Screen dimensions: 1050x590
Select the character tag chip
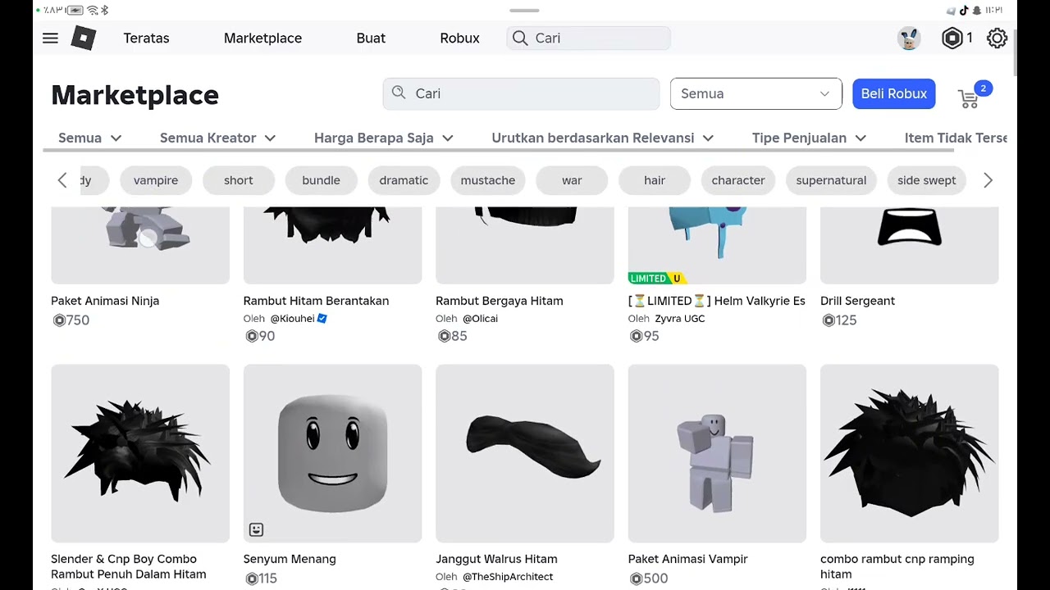coord(738,180)
